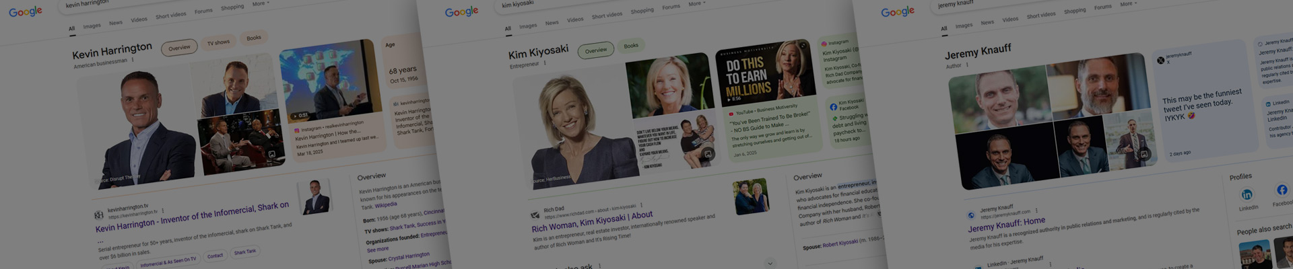Open the Facebook profile icon under Profiles

[1282, 190]
